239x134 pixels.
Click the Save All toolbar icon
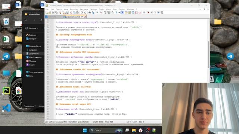pos(56,12)
